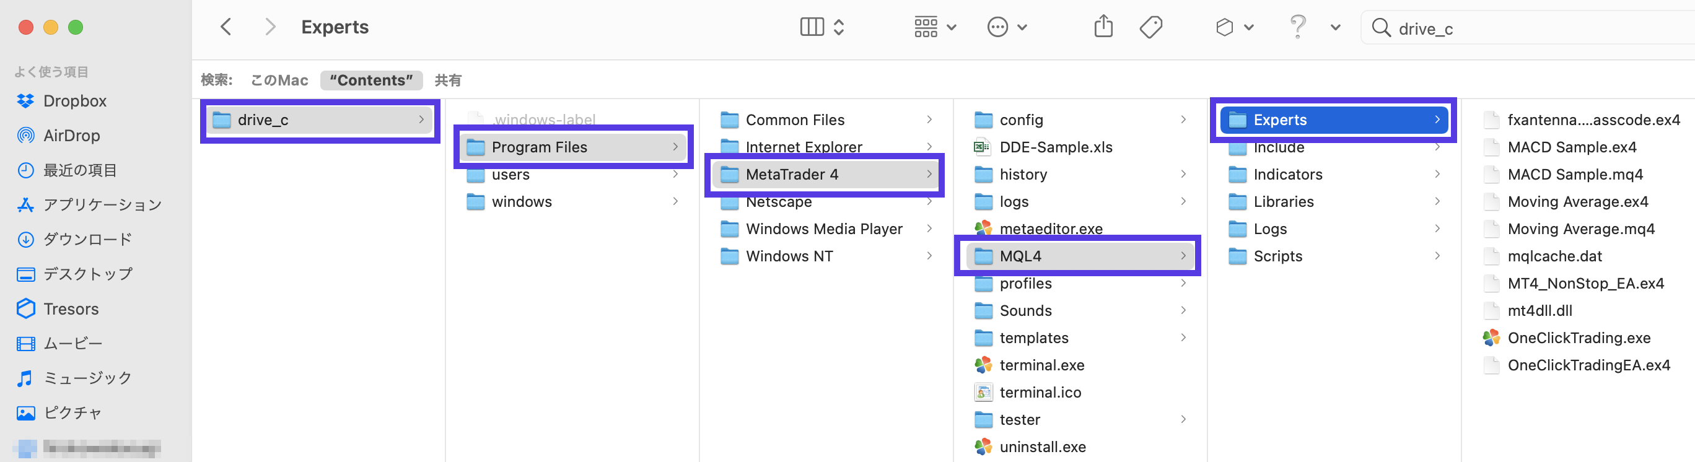Go forward with the right chevron
The image size is (1695, 462).
[269, 27]
